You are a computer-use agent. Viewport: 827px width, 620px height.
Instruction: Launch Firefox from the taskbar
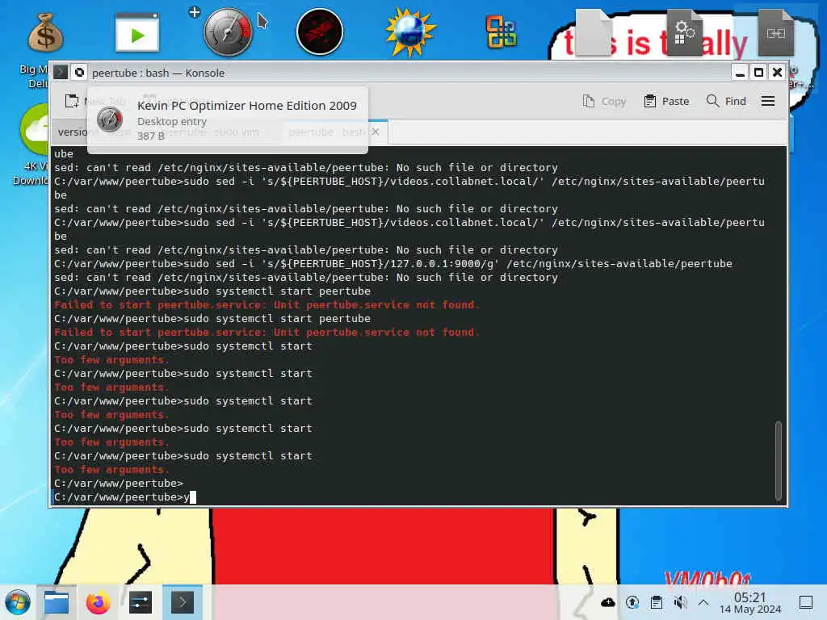pyautogui.click(x=98, y=602)
